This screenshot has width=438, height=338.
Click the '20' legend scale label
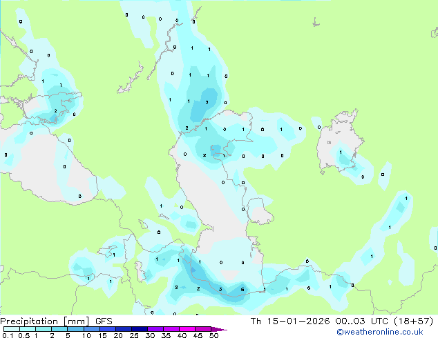[x=118, y=335]
